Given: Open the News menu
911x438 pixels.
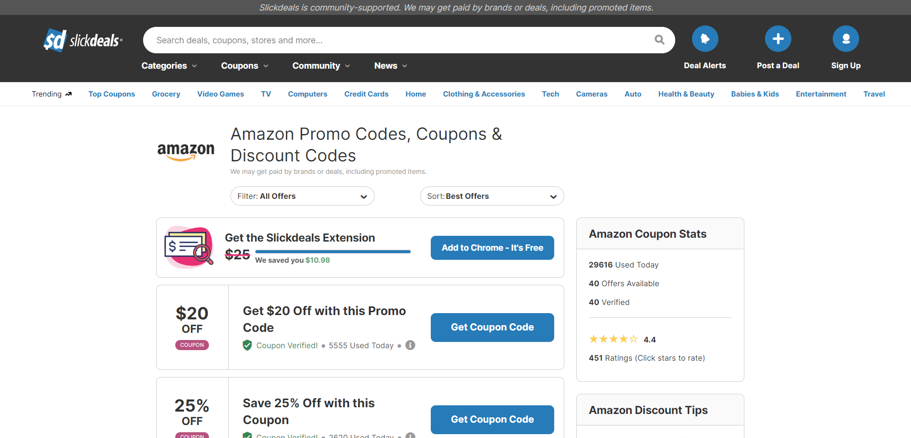Looking at the screenshot, I should pyautogui.click(x=390, y=66).
